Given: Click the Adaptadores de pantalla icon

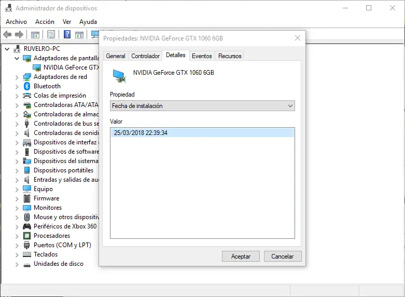Looking at the screenshot, I should pos(27,58).
